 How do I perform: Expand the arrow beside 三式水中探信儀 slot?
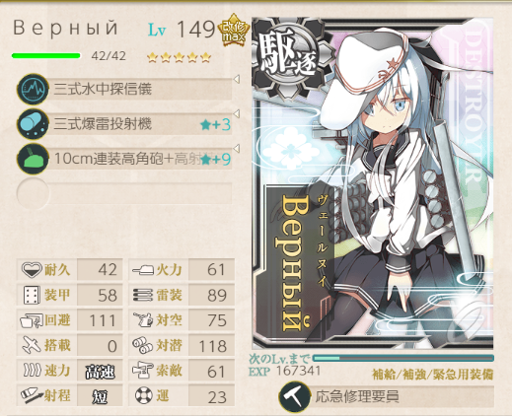pyautogui.click(x=237, y=79)
